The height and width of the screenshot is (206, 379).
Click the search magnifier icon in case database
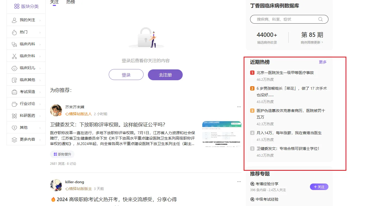(x=320, y=19)
